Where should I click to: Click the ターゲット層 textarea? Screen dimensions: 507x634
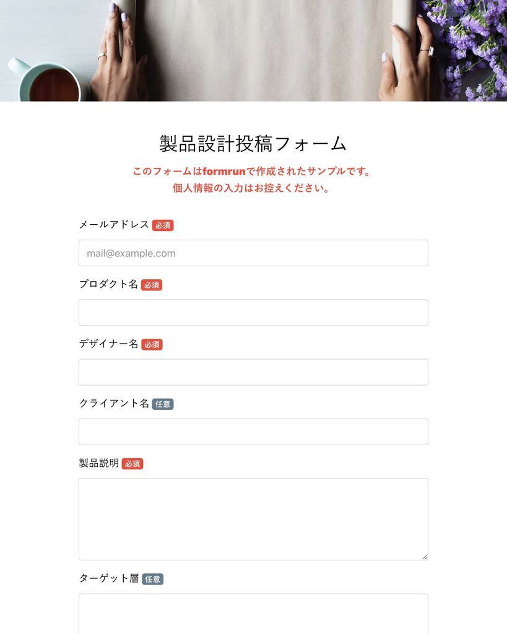(x=253, y=614)
